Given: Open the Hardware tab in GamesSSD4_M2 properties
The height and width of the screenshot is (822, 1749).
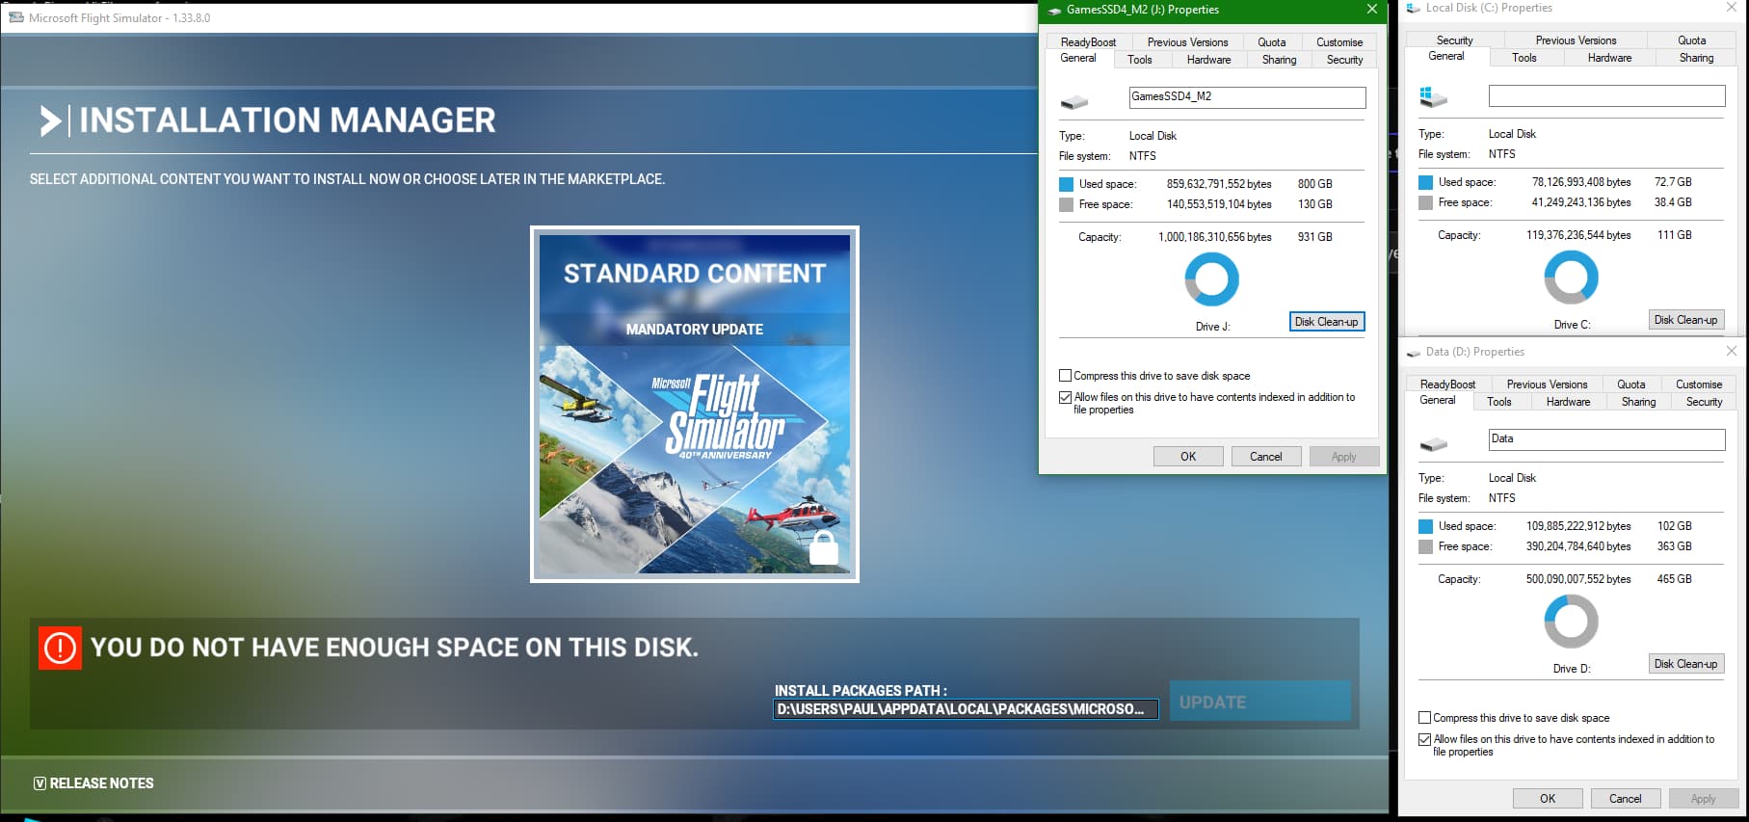Looking at the screenshot, I should 1208,60.
